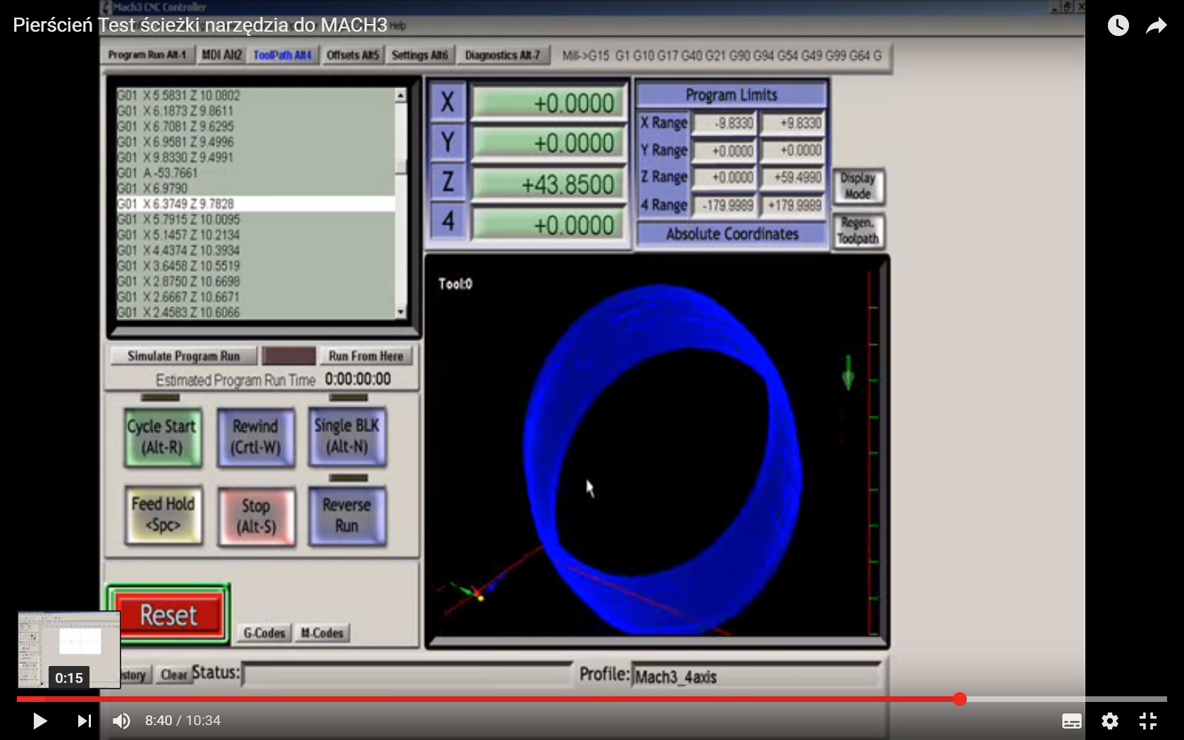Viewport: 1184px width, 740px height.
Task: Click the X DRO value field
Action: pos(548,103)
